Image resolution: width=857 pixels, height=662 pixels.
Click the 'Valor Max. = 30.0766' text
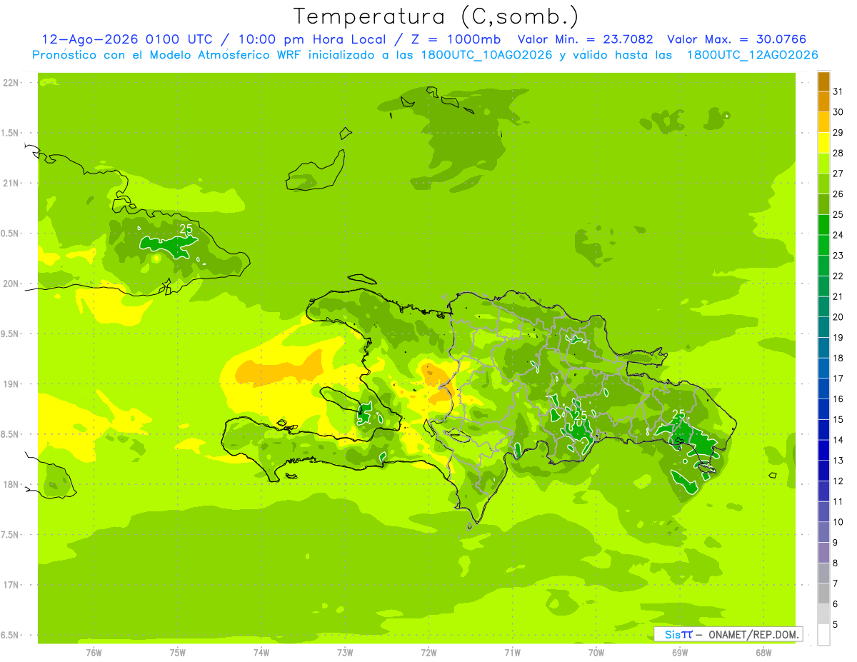[737, 39]
